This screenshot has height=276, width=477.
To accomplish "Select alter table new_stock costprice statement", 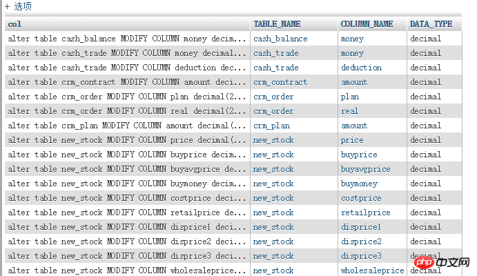I will click(127, 198).
